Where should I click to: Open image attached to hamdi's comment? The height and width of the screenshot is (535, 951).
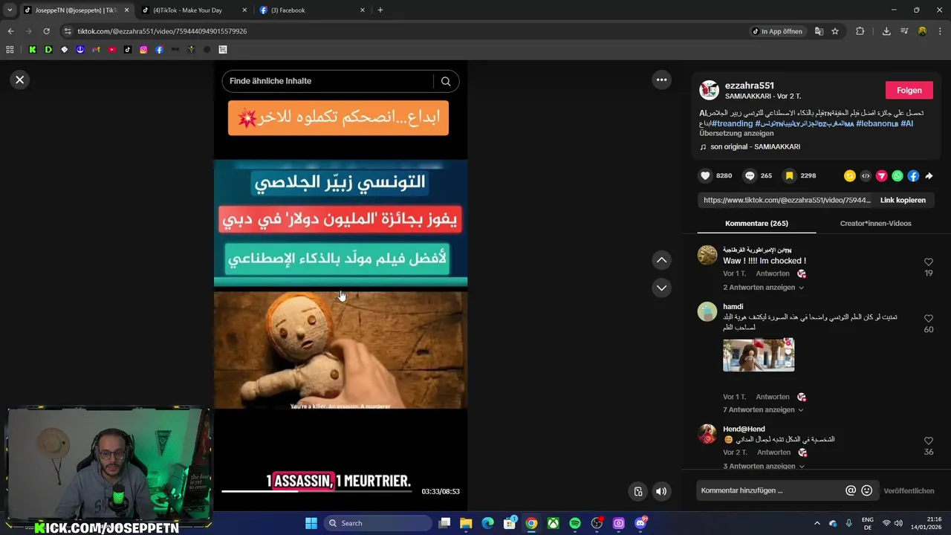[759, 355]
